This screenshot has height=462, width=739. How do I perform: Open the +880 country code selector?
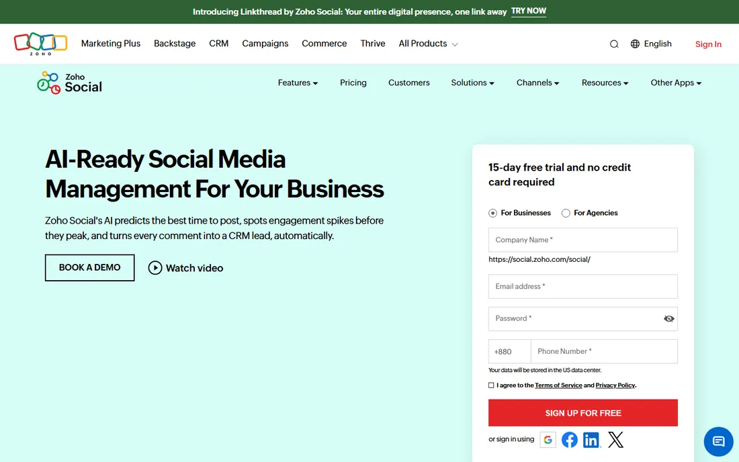509,351
